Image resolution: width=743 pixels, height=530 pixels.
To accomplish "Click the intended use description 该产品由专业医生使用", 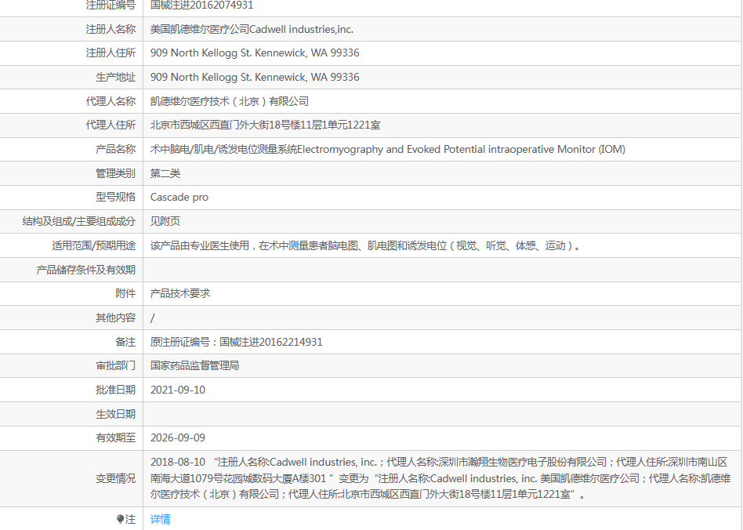I will 365,245.
